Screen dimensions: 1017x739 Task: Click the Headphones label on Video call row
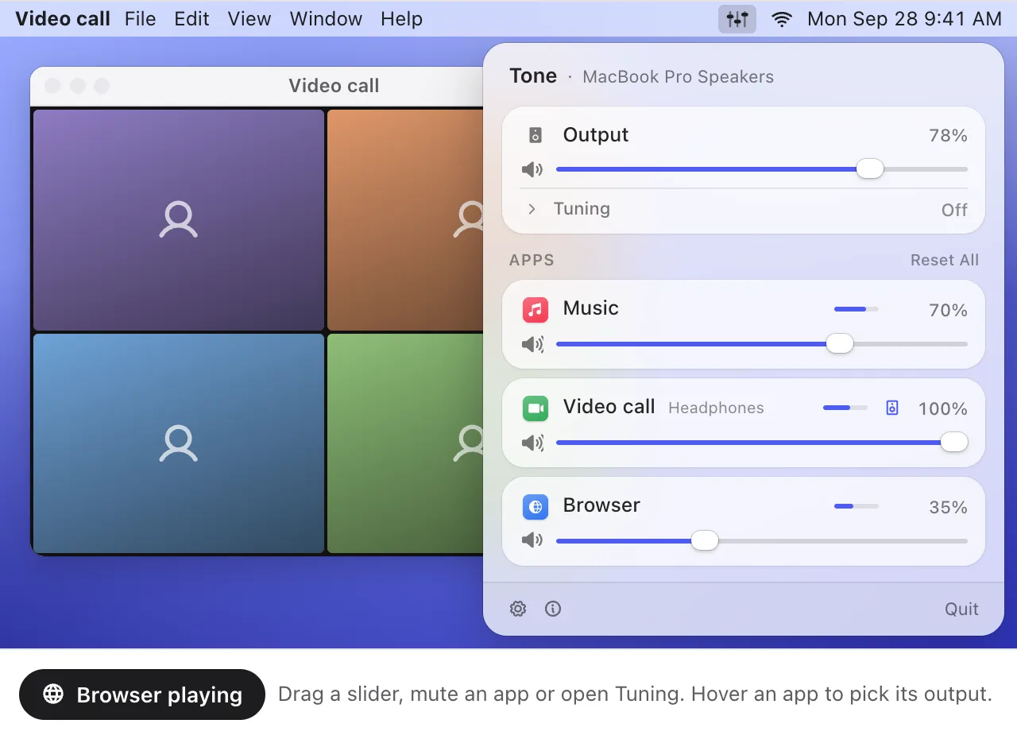tap(716, 408)
